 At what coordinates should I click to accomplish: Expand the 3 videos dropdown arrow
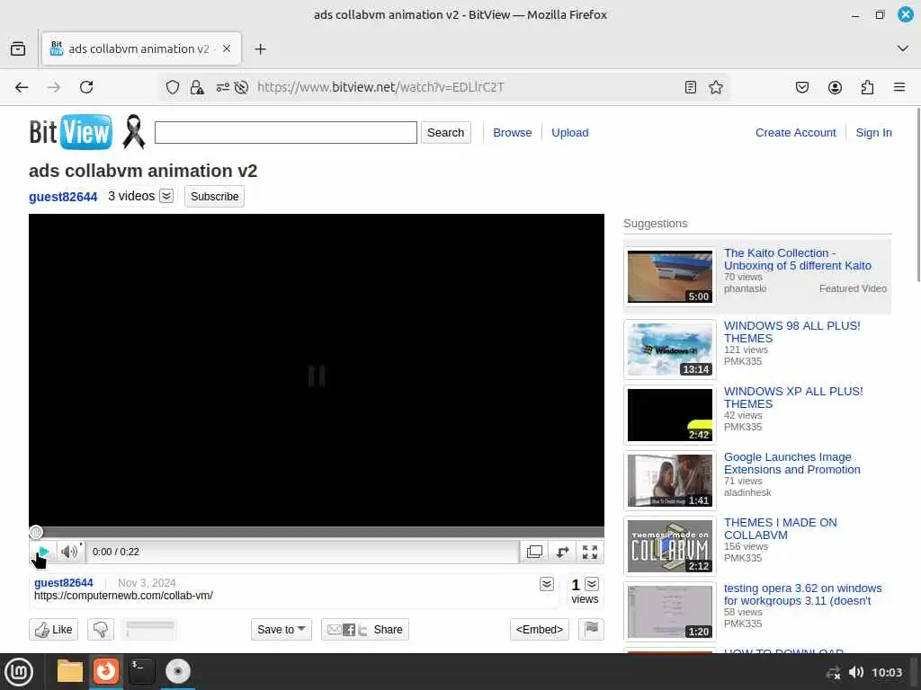click(x=166, y=196)
